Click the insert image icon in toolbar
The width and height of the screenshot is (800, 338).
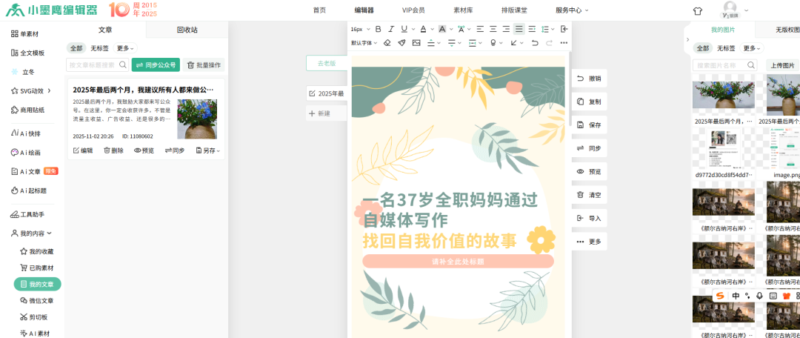click(416, 43)
